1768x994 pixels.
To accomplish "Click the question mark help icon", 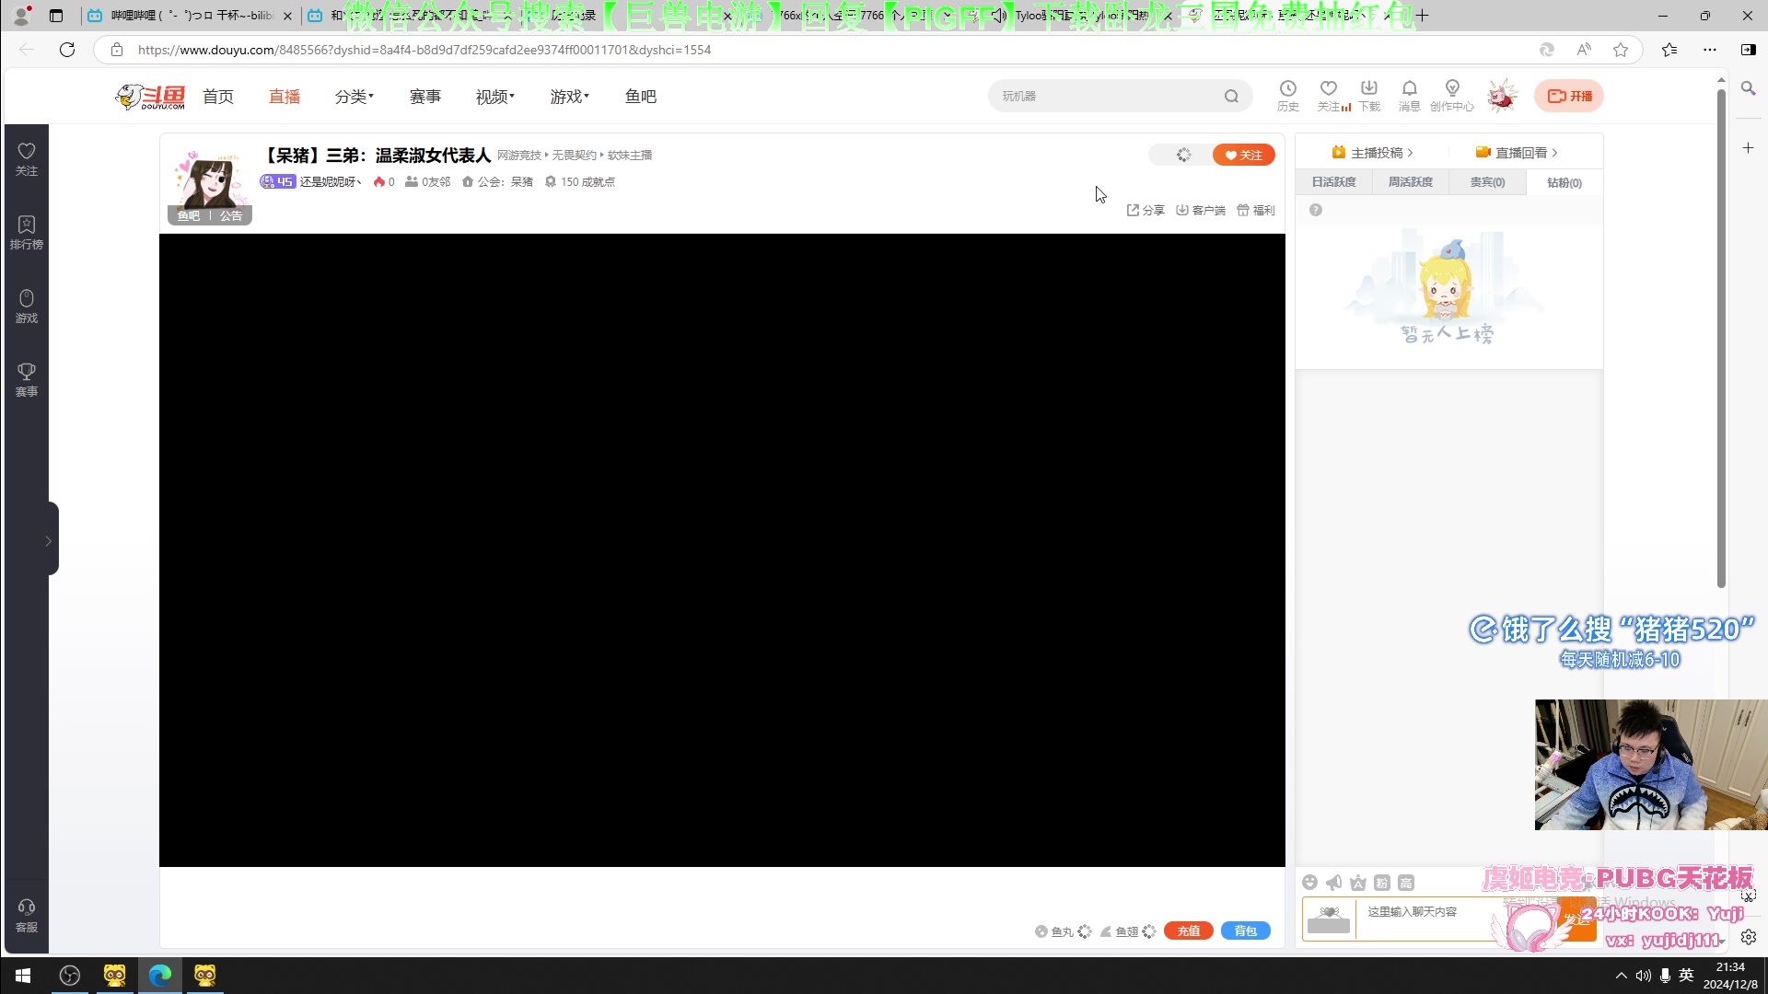I will [x=1316, y=210].
